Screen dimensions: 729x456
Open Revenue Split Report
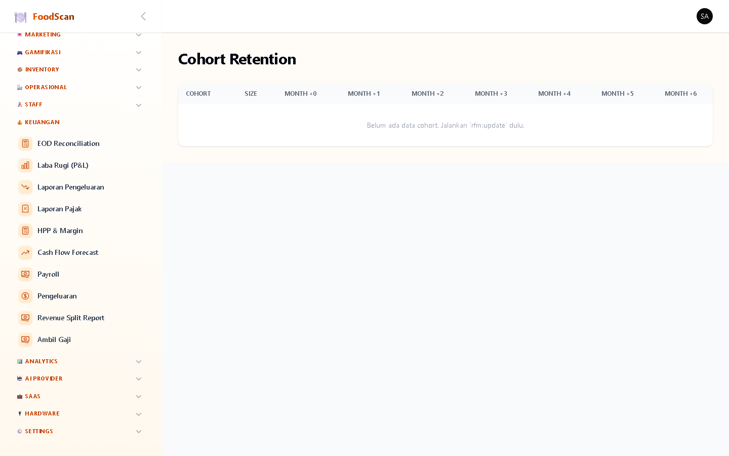[81, 318]
